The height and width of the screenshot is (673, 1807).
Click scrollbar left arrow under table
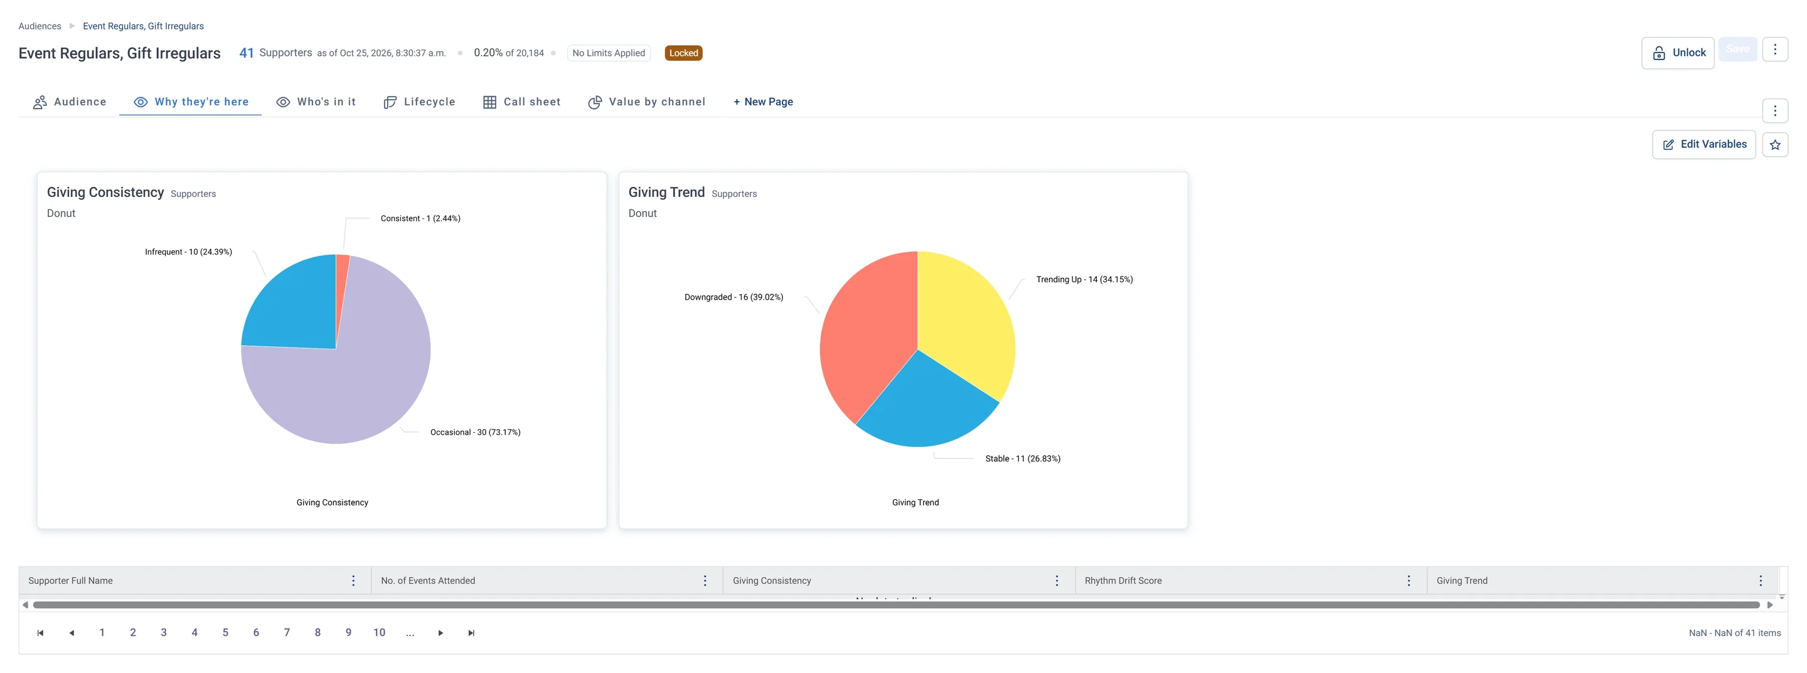tap(25, 604)
